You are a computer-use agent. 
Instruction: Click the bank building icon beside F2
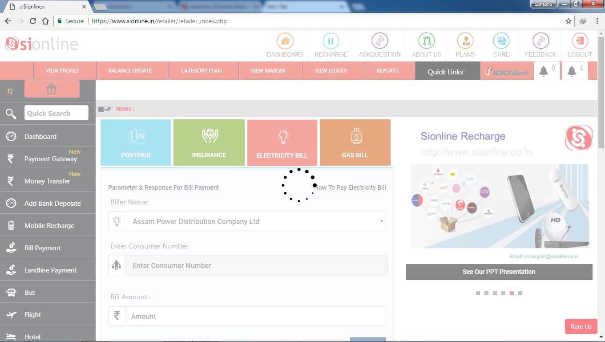[x=52, y=89]
